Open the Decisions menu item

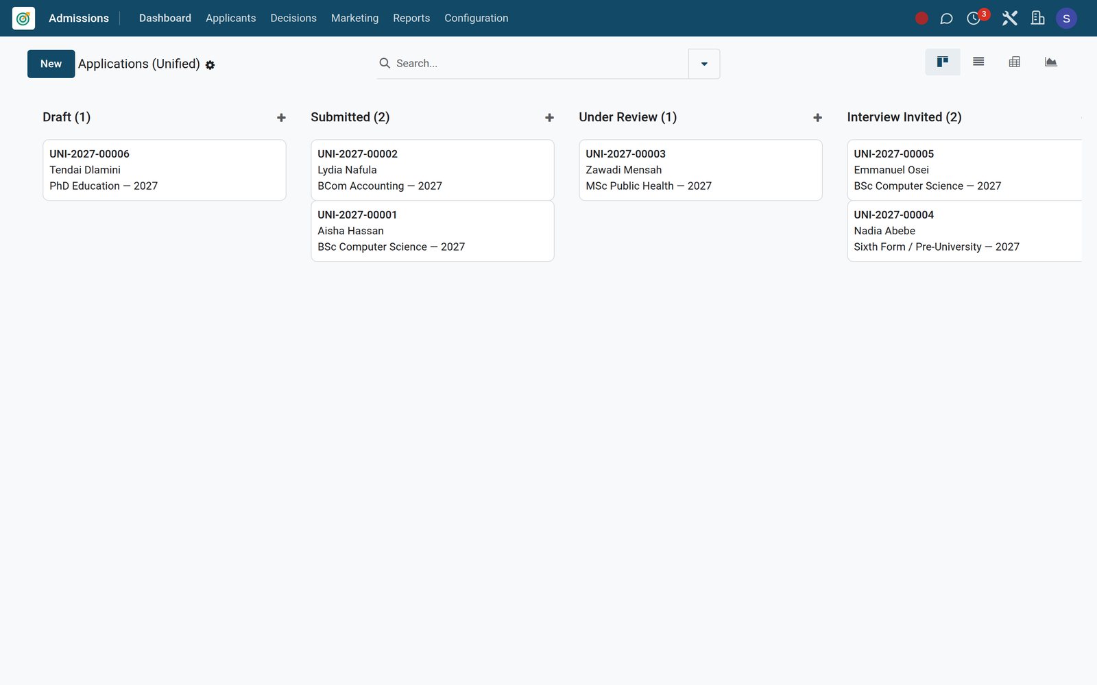click(293, 18)
